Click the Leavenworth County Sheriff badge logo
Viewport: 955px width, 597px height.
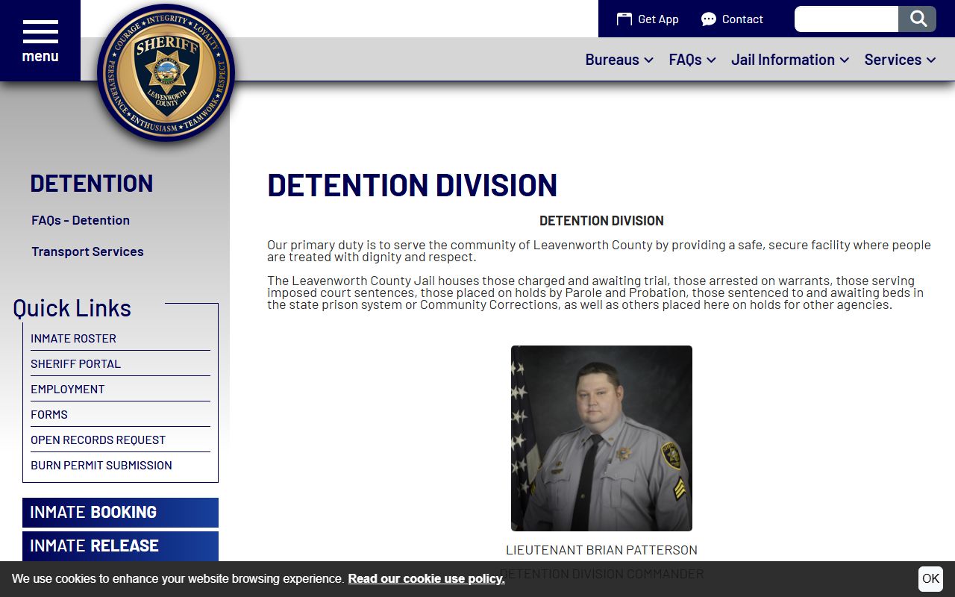166,72
